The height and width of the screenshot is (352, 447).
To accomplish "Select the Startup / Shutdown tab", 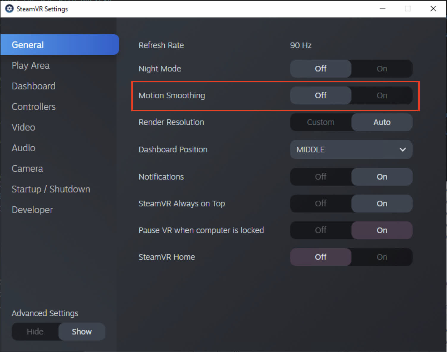I will click(51, 189).
